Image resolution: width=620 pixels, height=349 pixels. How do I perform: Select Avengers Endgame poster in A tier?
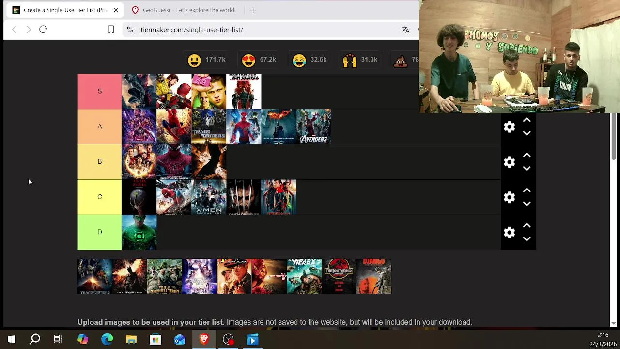click(x=139, y=127)
